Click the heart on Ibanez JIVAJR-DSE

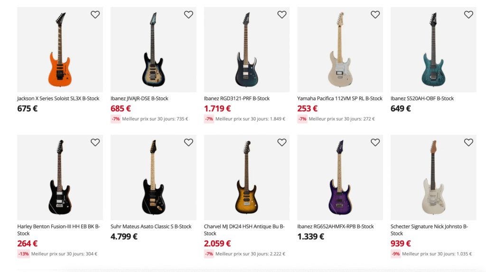[188, 15]
